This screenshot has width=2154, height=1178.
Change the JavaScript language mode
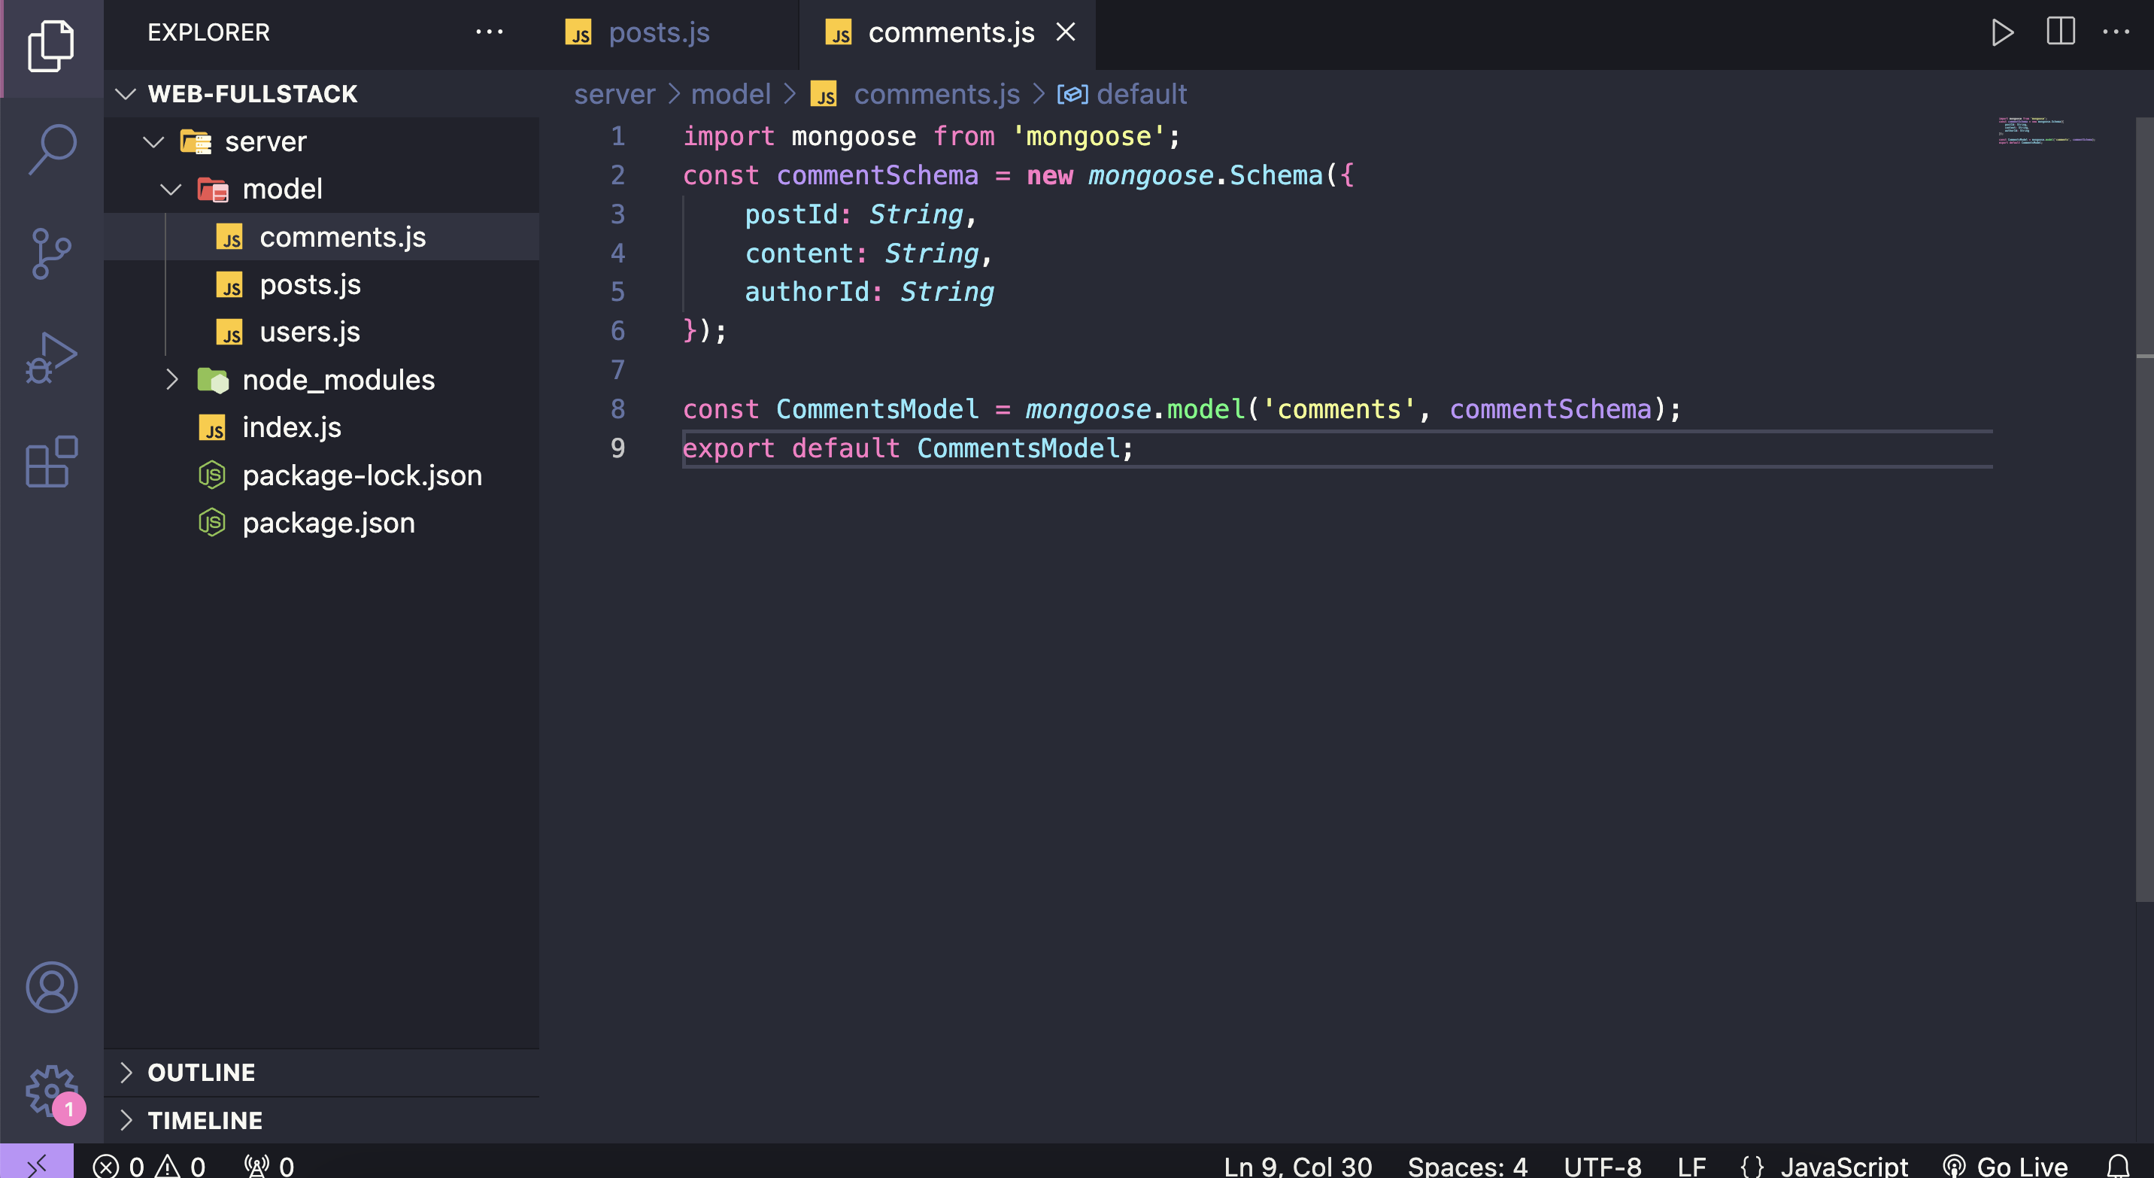coord(1844,1165)
